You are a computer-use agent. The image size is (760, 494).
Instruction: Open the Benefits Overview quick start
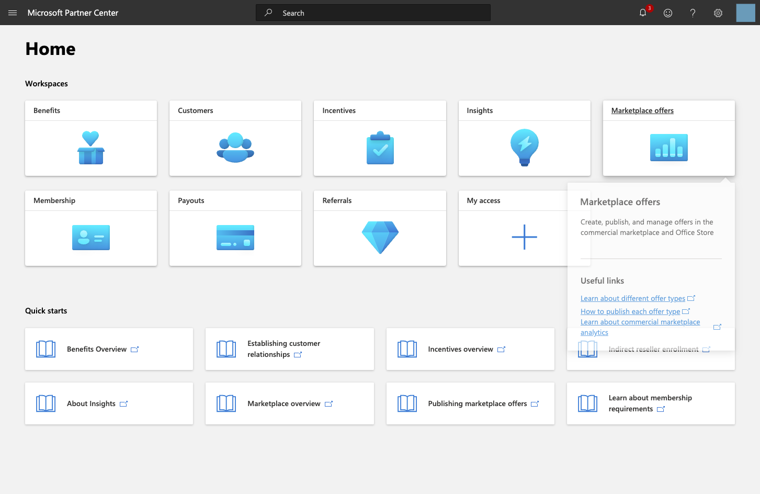pyautogui.click(x=109, y=349)
